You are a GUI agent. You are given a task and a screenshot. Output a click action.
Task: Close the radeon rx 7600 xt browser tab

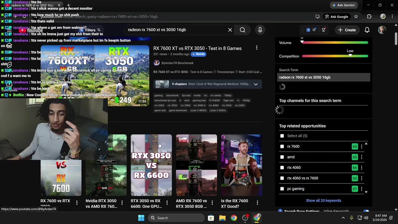pos(59,5)
